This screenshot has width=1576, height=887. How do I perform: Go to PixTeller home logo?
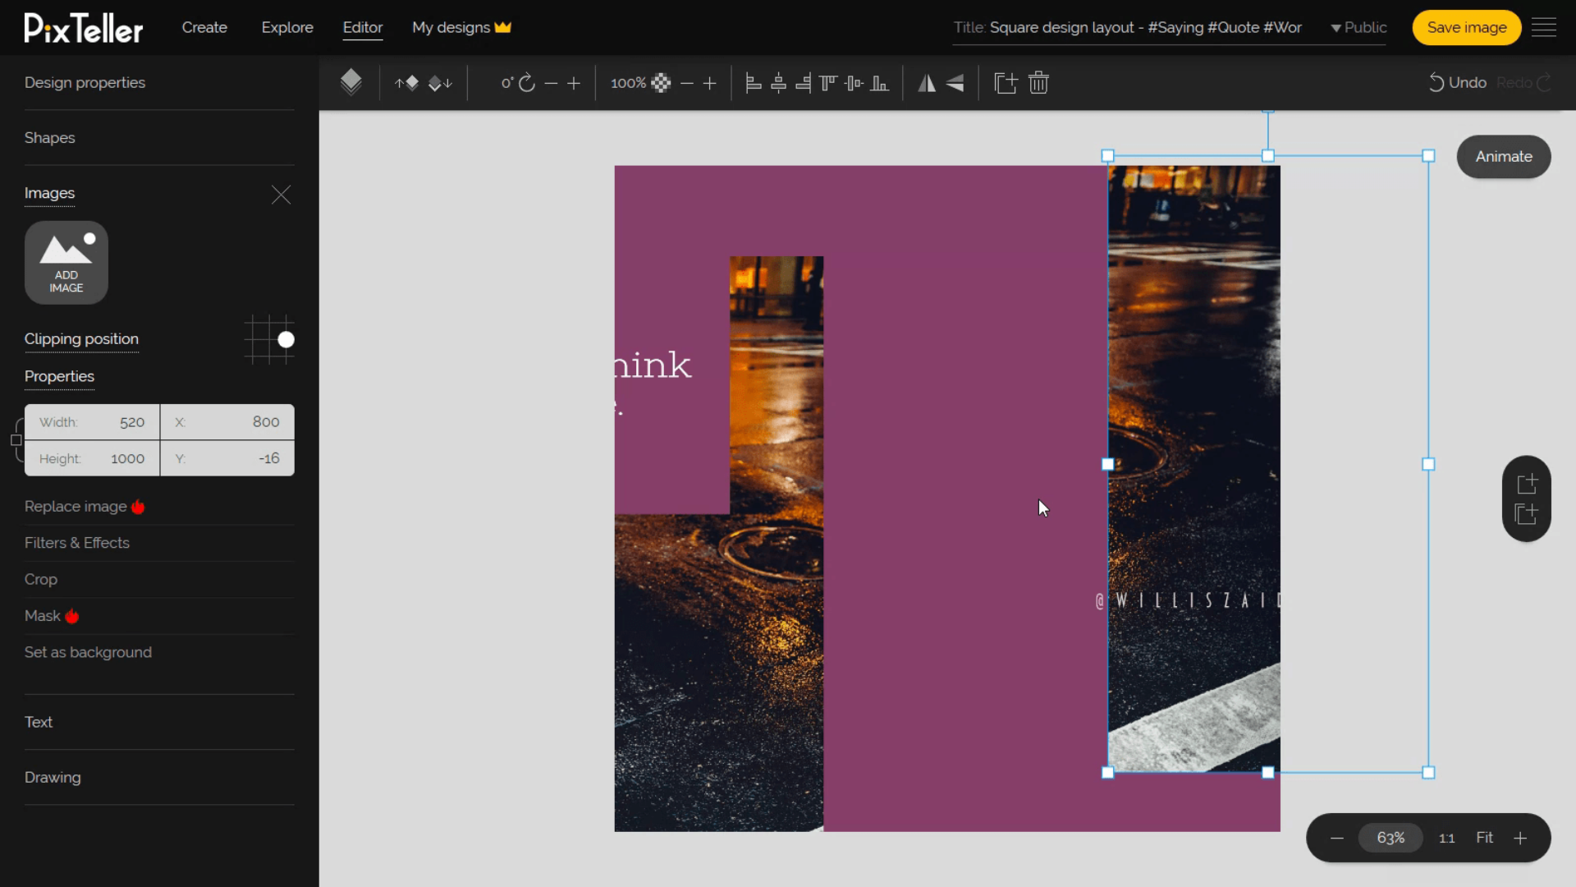[x=83, y=28]
